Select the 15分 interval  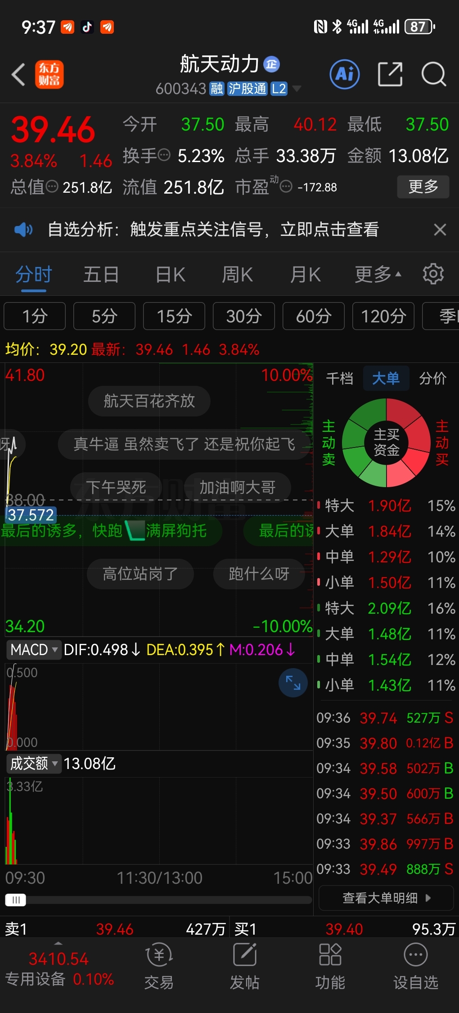pos(174,316)
